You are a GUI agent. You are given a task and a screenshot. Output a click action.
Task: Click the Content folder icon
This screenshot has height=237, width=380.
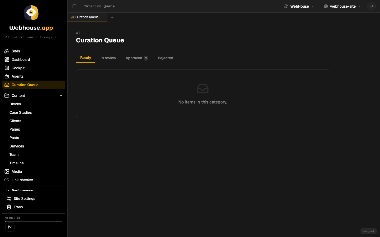point(7,96)
